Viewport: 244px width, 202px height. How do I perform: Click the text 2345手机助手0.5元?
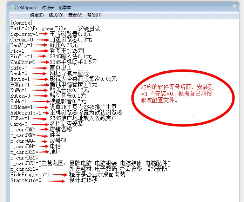coord(74,62)
